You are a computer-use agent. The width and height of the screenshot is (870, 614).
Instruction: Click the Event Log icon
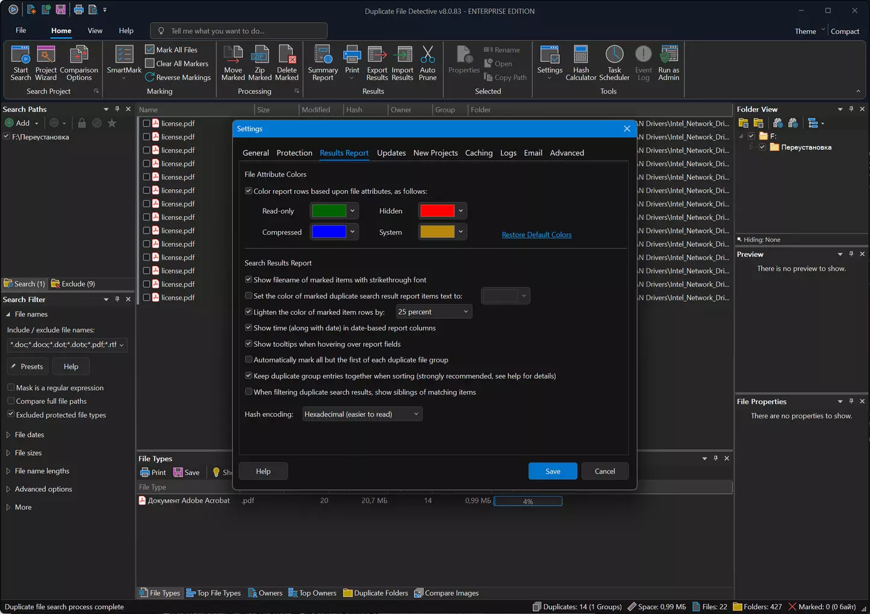point(644,63)
